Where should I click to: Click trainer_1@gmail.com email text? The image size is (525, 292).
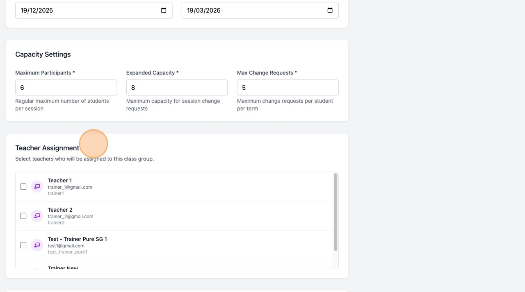pyautogui.click(x=70, y=187)
